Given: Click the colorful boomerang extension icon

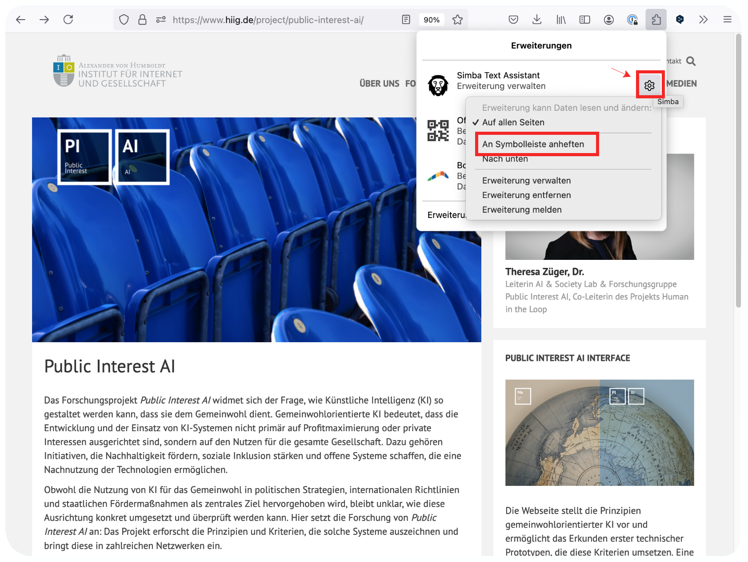Looking at the screenshot, I should coord(438,176).
